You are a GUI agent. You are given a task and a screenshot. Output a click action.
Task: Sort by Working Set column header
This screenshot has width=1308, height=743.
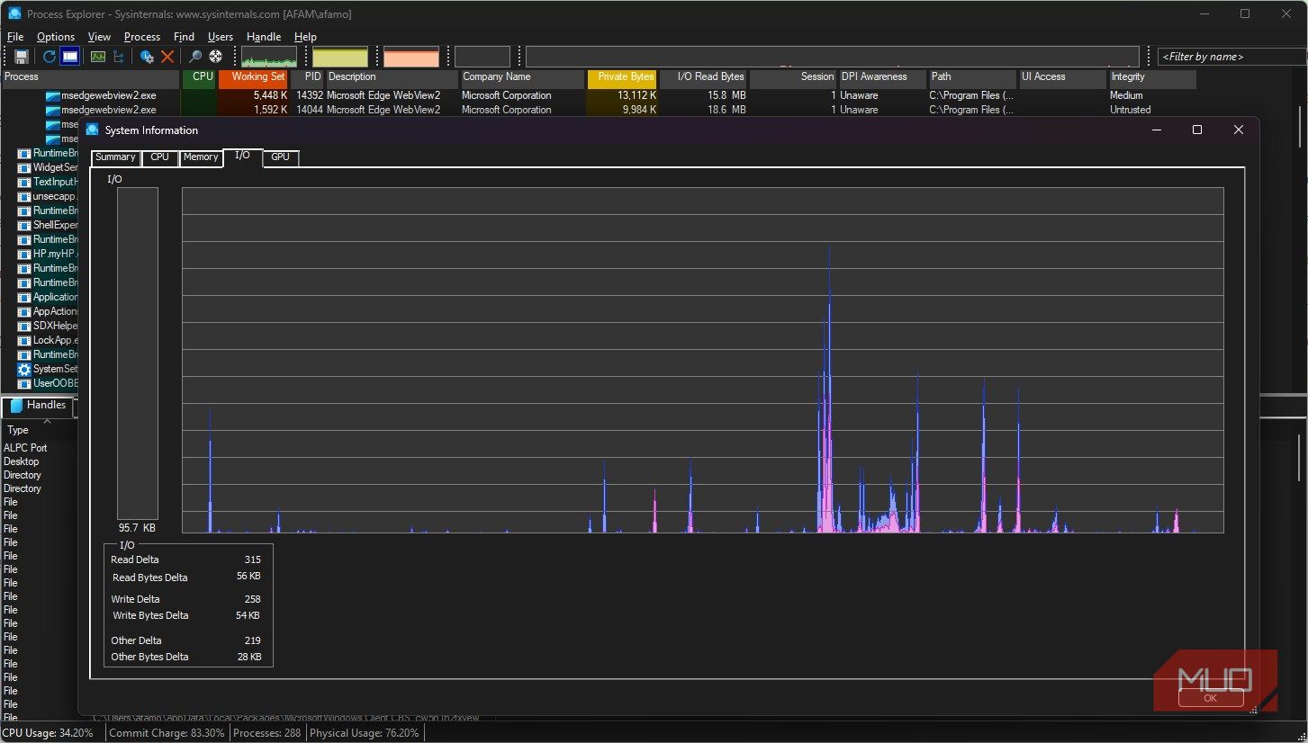253,77
